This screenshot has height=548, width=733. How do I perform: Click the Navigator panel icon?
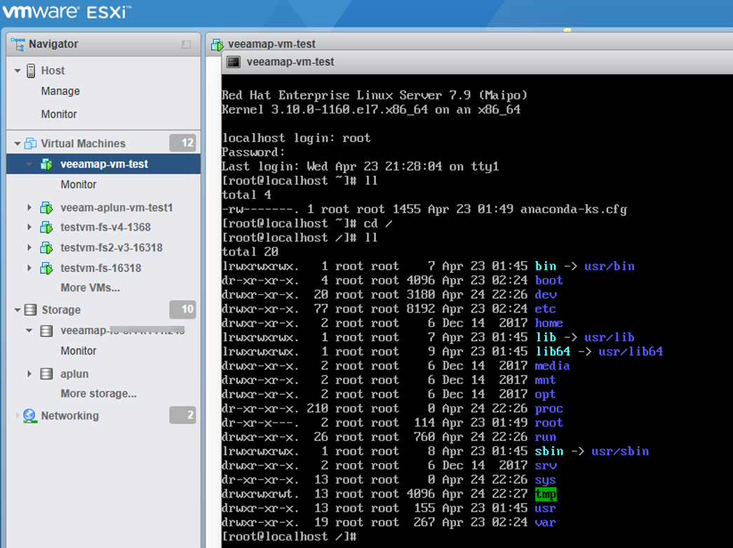tap(18, 44)
